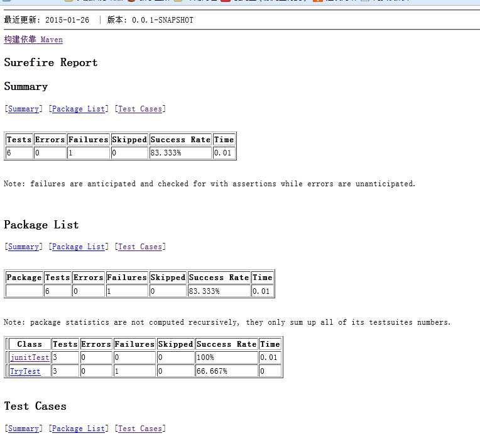
Task: Open the junitTest class link
Action: pyautogui.click(x=30, y=357)
